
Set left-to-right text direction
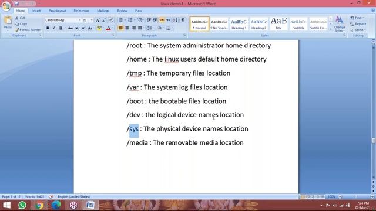coord(162,20)
